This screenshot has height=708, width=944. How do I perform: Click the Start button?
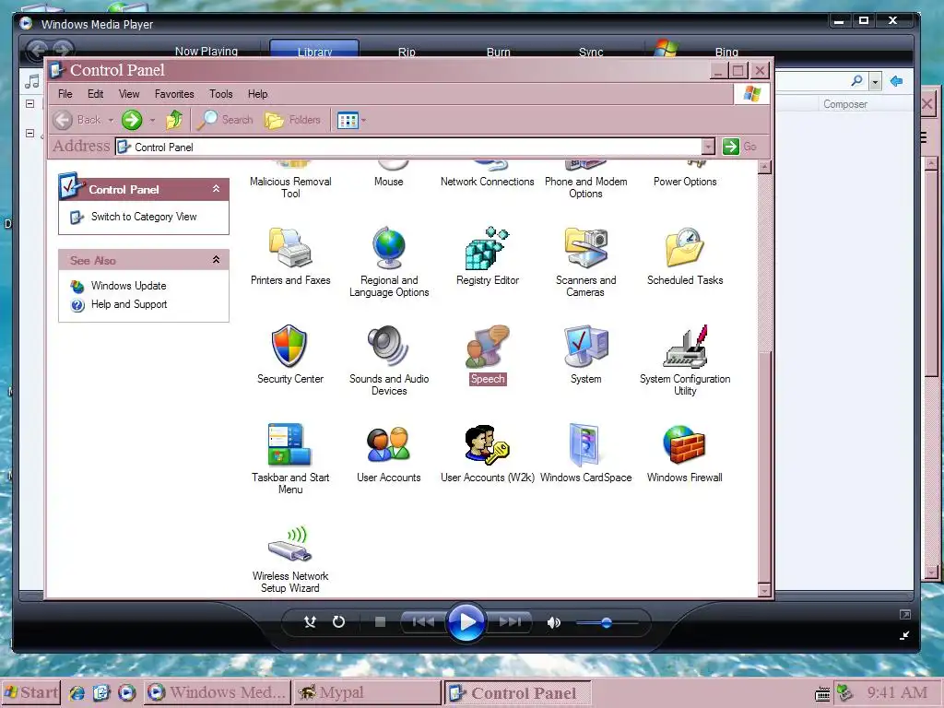click(31, 693)
